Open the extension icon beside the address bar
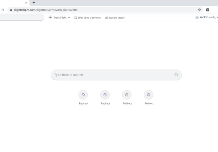The height and width of the screenshot is (152, 218). [208, 10]
